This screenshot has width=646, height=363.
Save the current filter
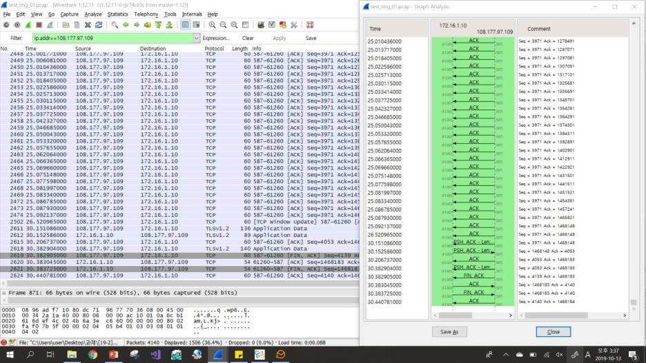coord(311,39)
